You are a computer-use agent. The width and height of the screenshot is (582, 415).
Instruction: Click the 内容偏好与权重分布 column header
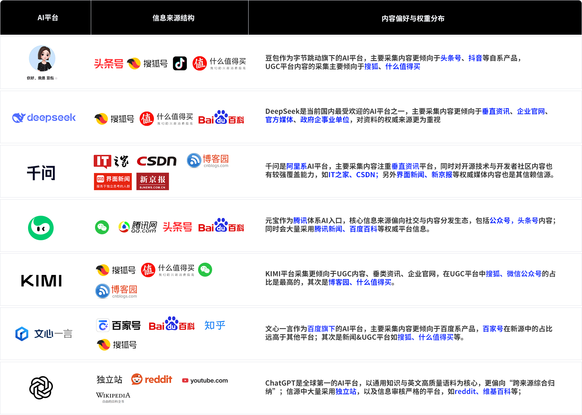click(413, 18)
